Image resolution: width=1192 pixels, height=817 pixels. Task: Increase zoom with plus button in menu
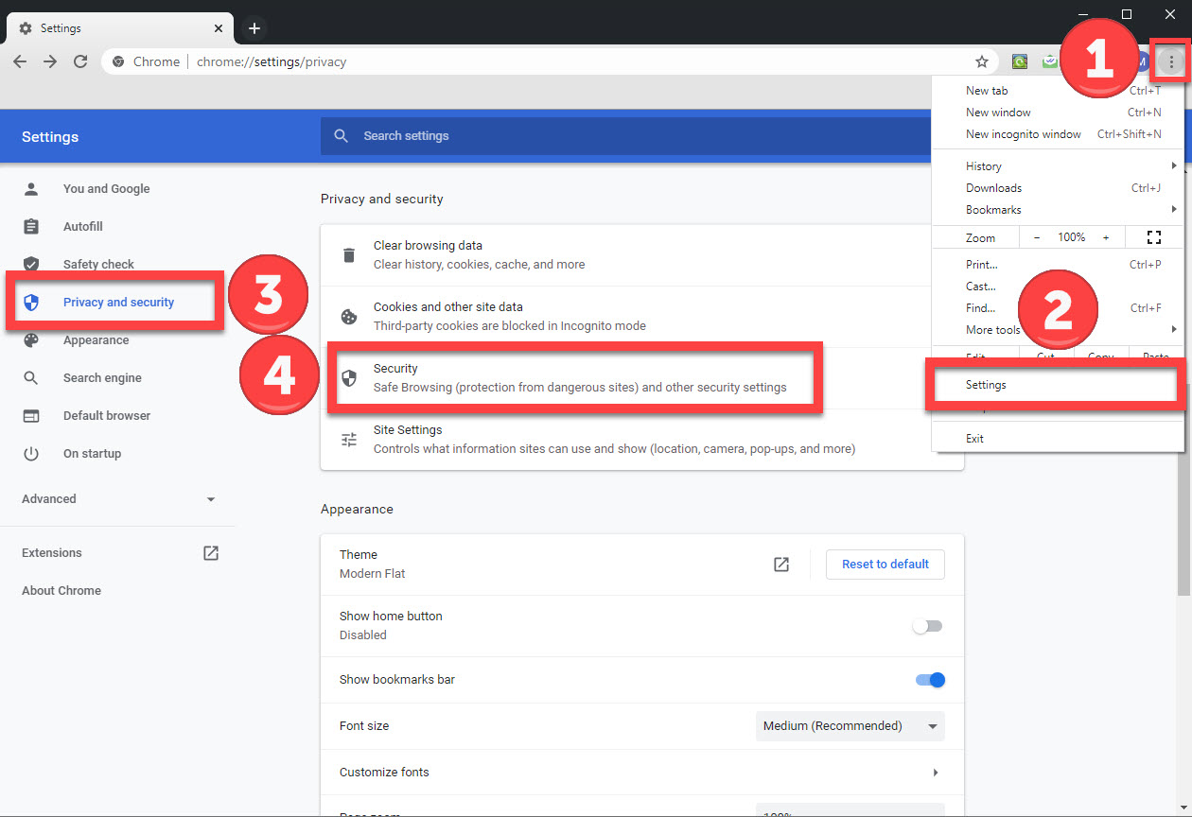click(1106, 237)
